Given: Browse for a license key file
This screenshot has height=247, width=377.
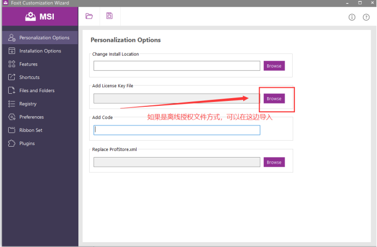Looking at the screenshot, I should (274, 99).
